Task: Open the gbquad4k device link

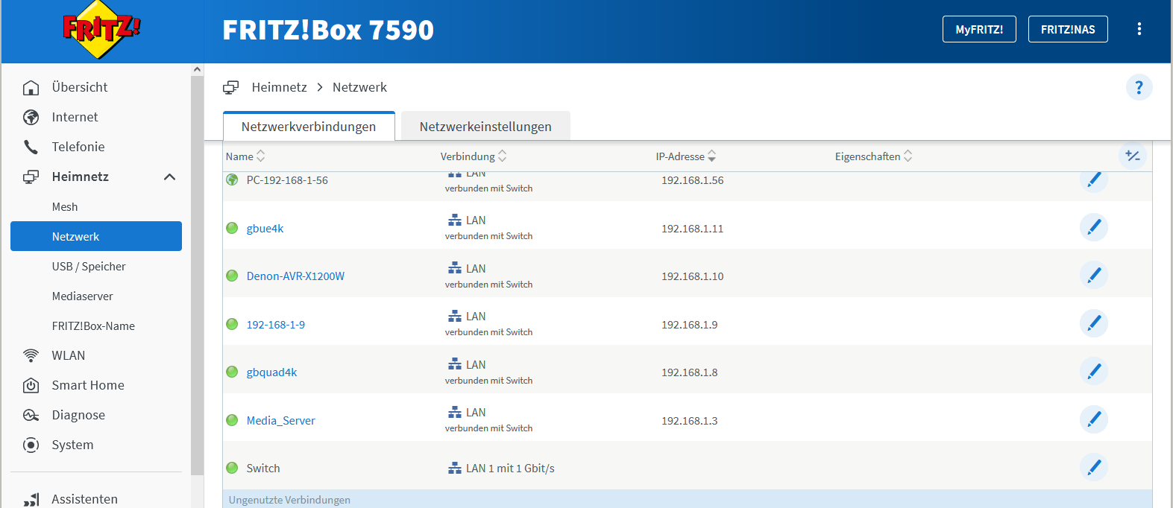Action: (x=271, y=372)
